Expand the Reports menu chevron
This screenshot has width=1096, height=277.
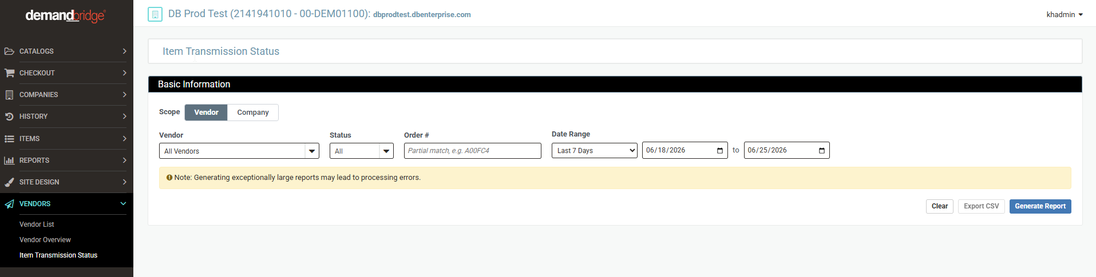pos(124,160)
